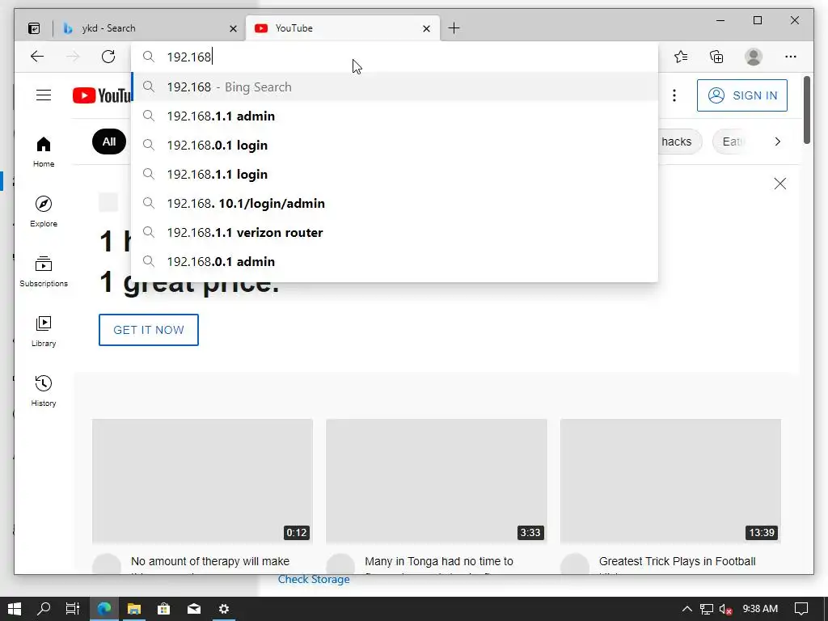The image size is (828, 621).
Task: Show more filter chips with right arrow
Action: pos(777,142)
